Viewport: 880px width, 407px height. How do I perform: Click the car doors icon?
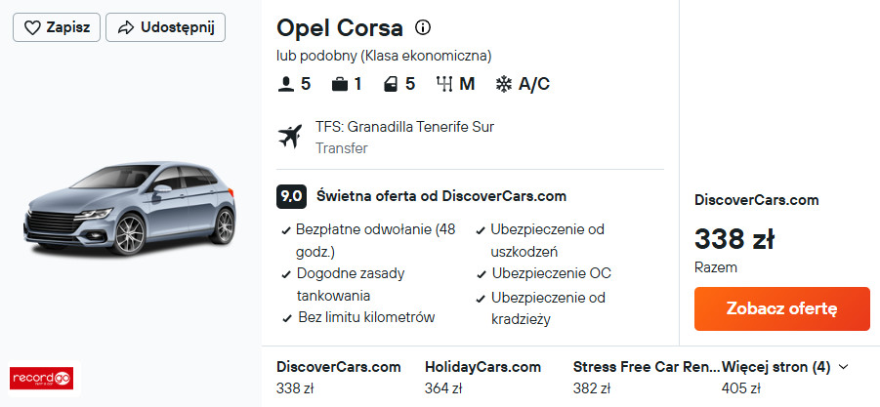click(x=390, y=84)
